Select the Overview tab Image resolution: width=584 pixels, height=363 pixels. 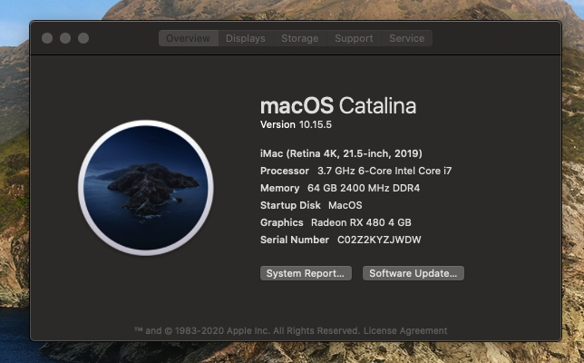tap(189, 38)
